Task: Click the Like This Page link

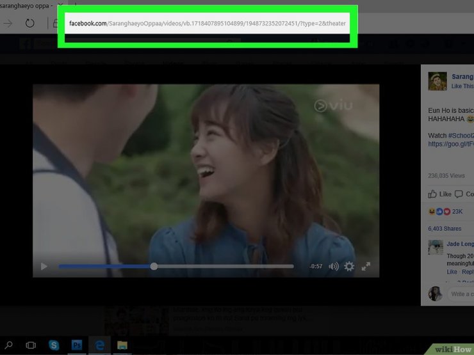Action: tap(462, 86)
